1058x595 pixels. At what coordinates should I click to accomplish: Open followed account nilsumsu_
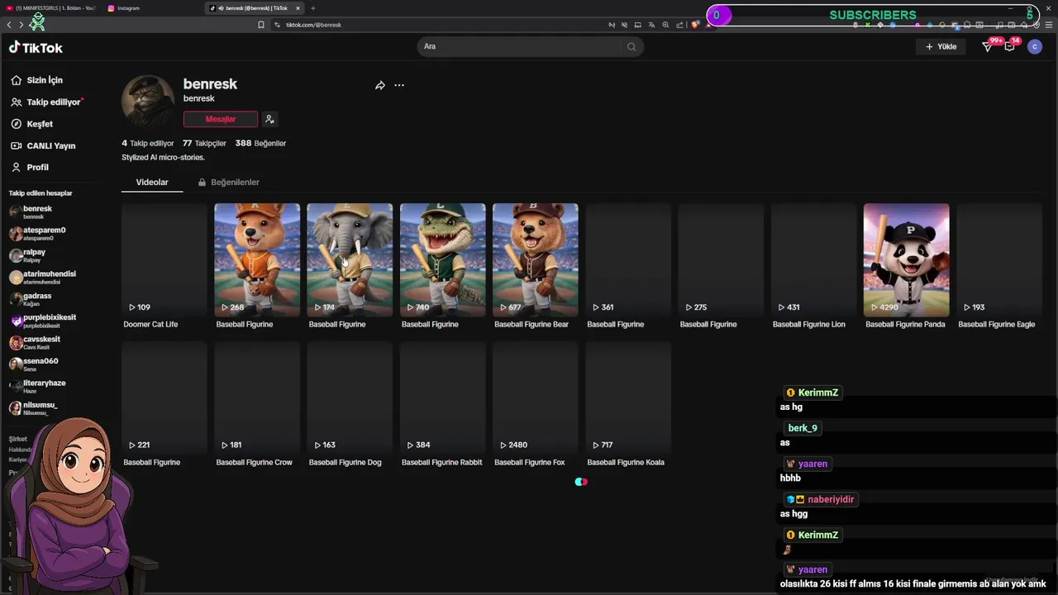point(36,408)
